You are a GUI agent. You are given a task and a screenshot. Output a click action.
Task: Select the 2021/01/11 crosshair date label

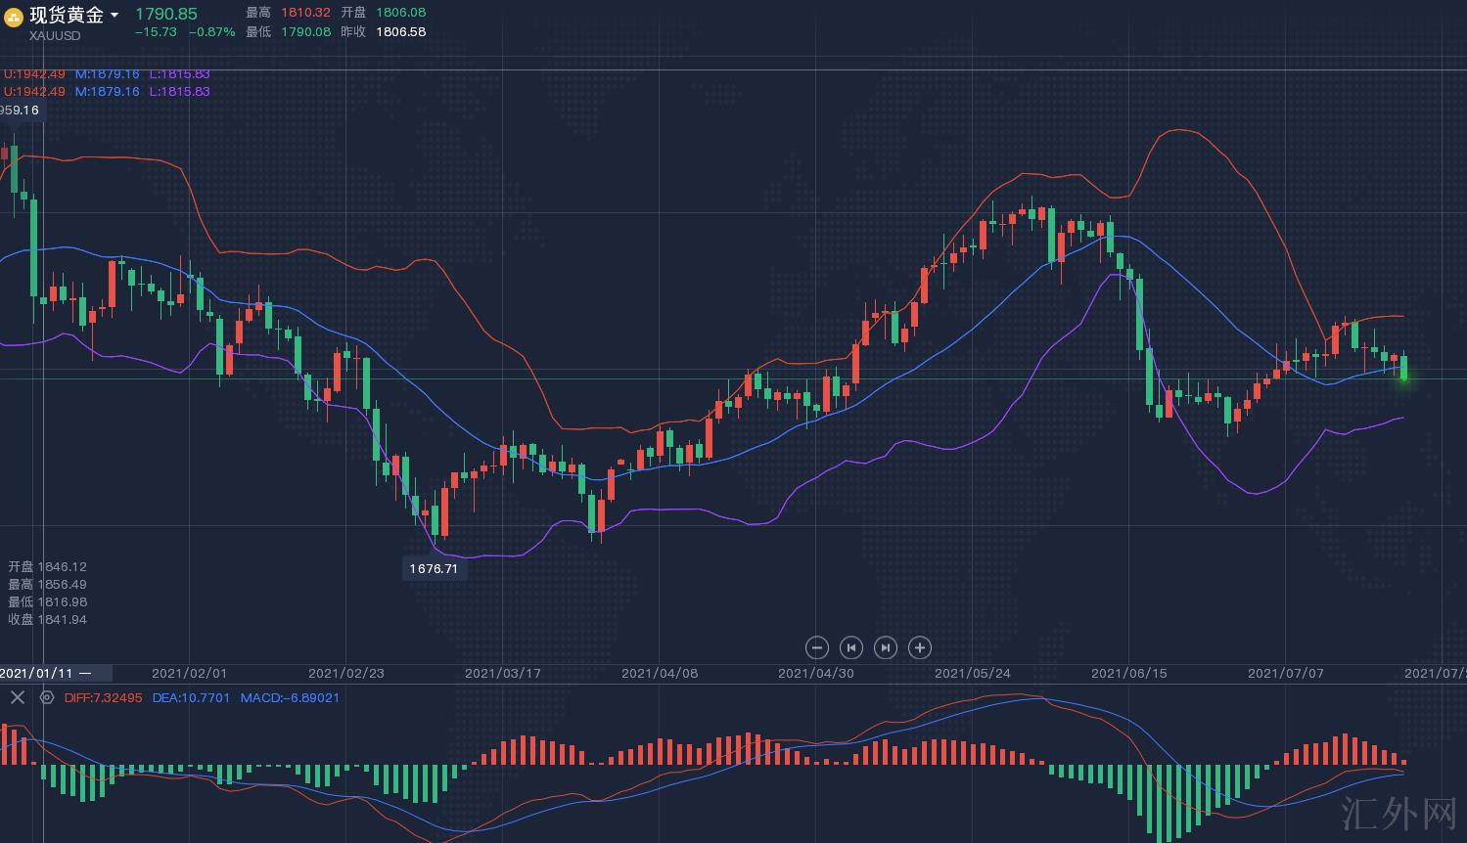coord(37,673)
